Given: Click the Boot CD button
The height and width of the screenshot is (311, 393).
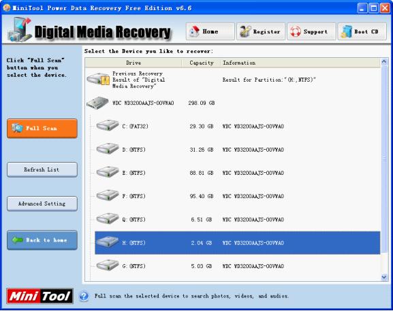Looking at the screenshot, I should pos(362,31).
